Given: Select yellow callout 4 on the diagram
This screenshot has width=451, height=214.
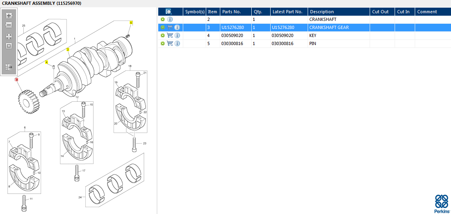Looking at the screenshot, I should tap(47, 62).
